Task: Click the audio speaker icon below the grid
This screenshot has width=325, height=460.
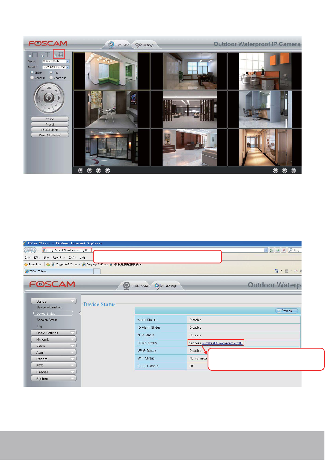Action: pyautogui.click(x=107, y=170)
